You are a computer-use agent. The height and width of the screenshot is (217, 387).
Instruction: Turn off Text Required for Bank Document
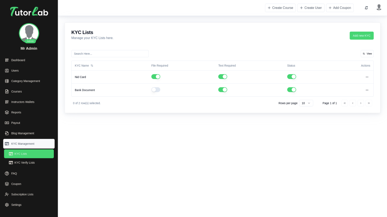click(223, 90)
